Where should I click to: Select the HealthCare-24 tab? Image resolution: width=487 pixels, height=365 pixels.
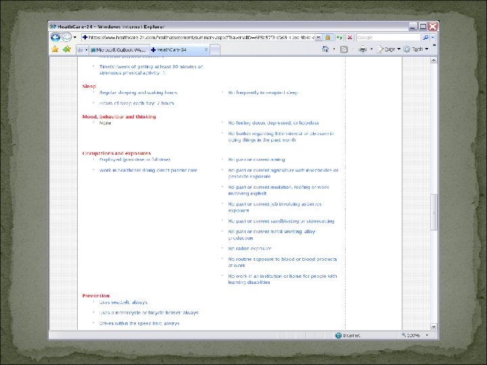[177, 49]
